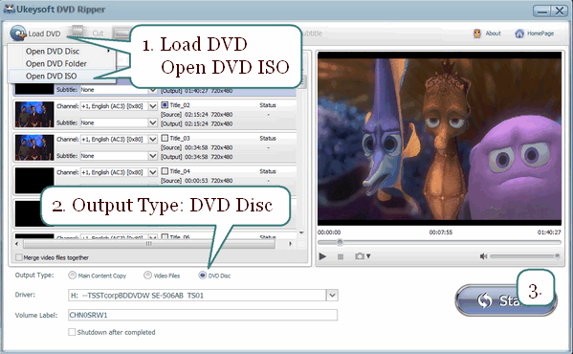Open snapshot options arrow beside camera
573x354 pixels.
(368, 256)
